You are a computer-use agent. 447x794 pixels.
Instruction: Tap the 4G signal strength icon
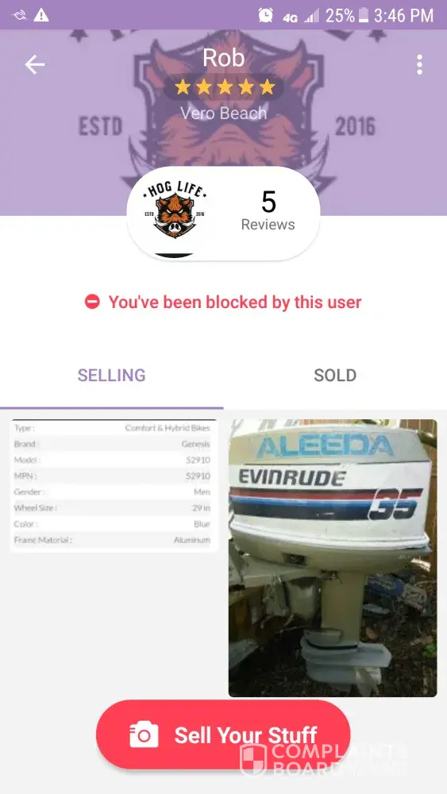302,17
